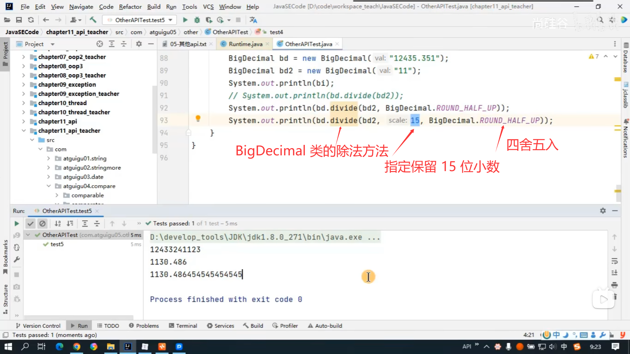630x354 pixels.
Task: Click the green Run button in toolbar
Action: click(x=185, y=20)
